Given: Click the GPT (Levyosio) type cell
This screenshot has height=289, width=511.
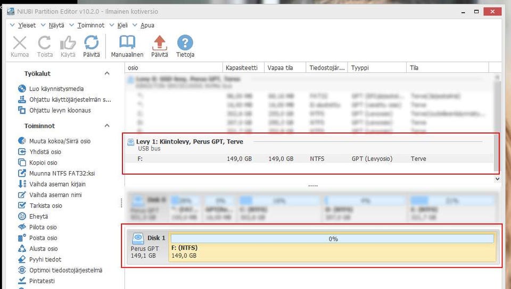Looking at the screenshot, I should [x=372, y=159].
